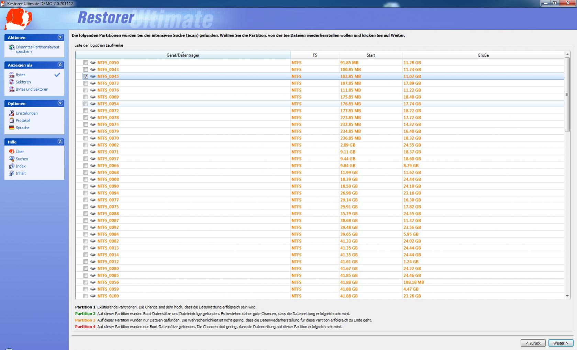Select the NTFS_0059 checkbox
The width and height of the screenshot is (577, 350).
point(86,289)
